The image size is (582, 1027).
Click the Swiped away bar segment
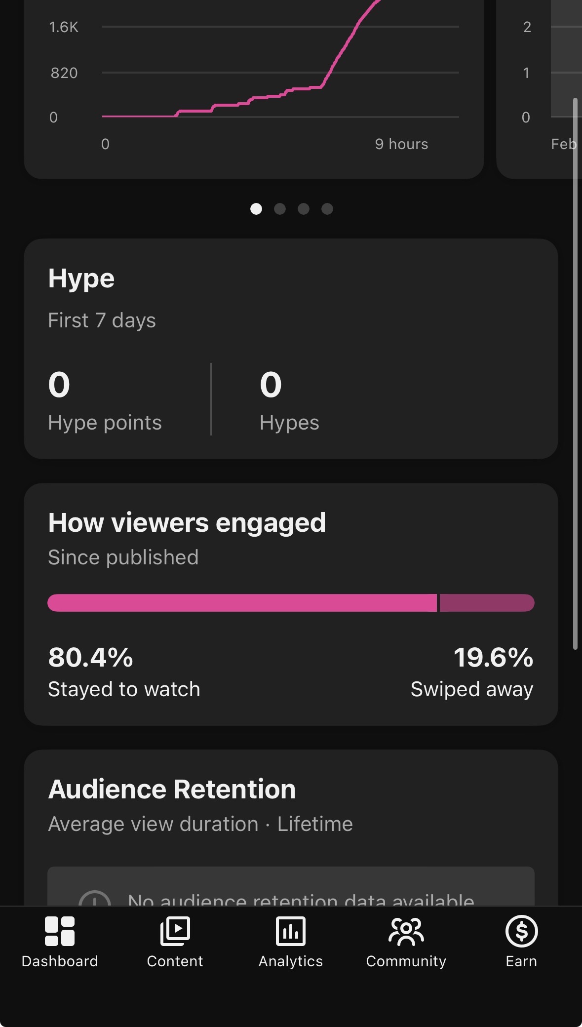click(x=487, y=603)
